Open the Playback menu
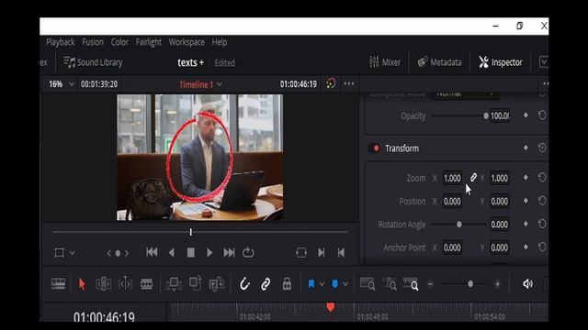Screen dimensions: 588x330 pyautogui.click(x=61, y=42)
